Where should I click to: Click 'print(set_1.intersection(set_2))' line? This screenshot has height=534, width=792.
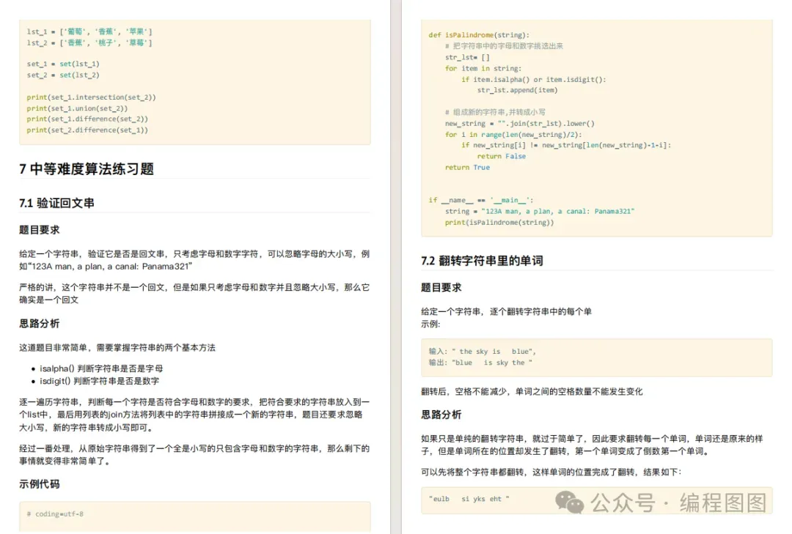coord(92,97)
